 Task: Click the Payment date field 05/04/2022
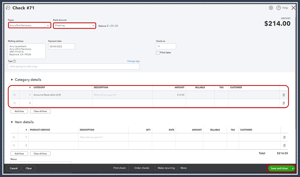click(x=62, y=46)
